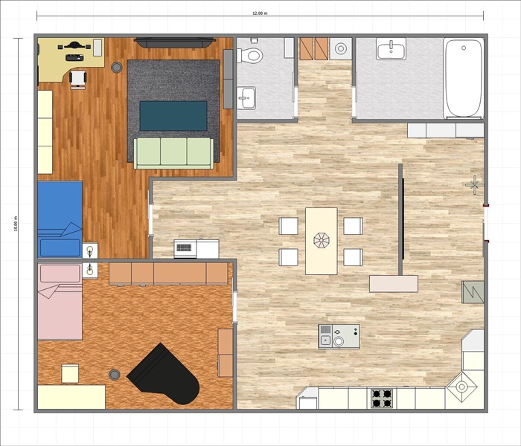Click the corner kitchen sink
The image size is (521, 446).
pos(461,387)
